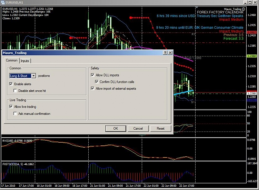Toggle Allow live trading checkbox
259x190 pixels.
point(11,107)
